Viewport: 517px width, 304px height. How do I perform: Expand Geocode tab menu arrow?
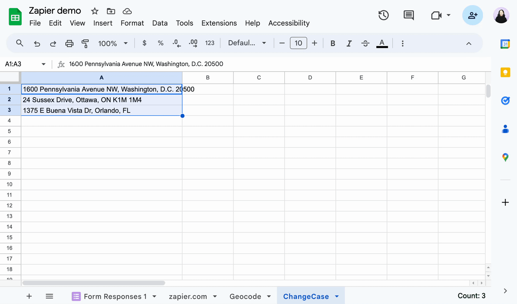[x=269, y=296]
